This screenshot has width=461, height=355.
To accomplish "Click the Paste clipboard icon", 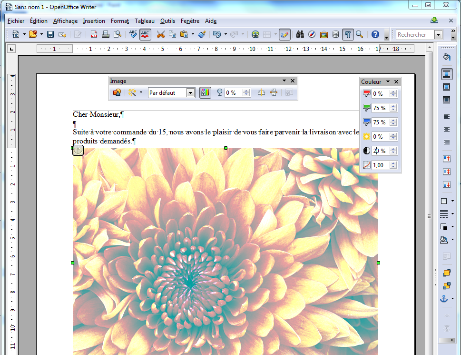I will pos(184,34).
